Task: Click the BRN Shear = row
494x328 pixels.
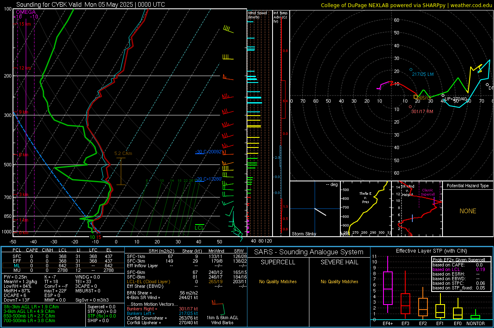Action: pos(162,293)
